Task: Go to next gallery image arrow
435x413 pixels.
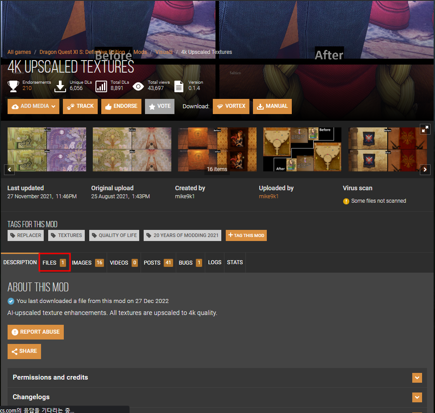Action: [x=425, y=169]
